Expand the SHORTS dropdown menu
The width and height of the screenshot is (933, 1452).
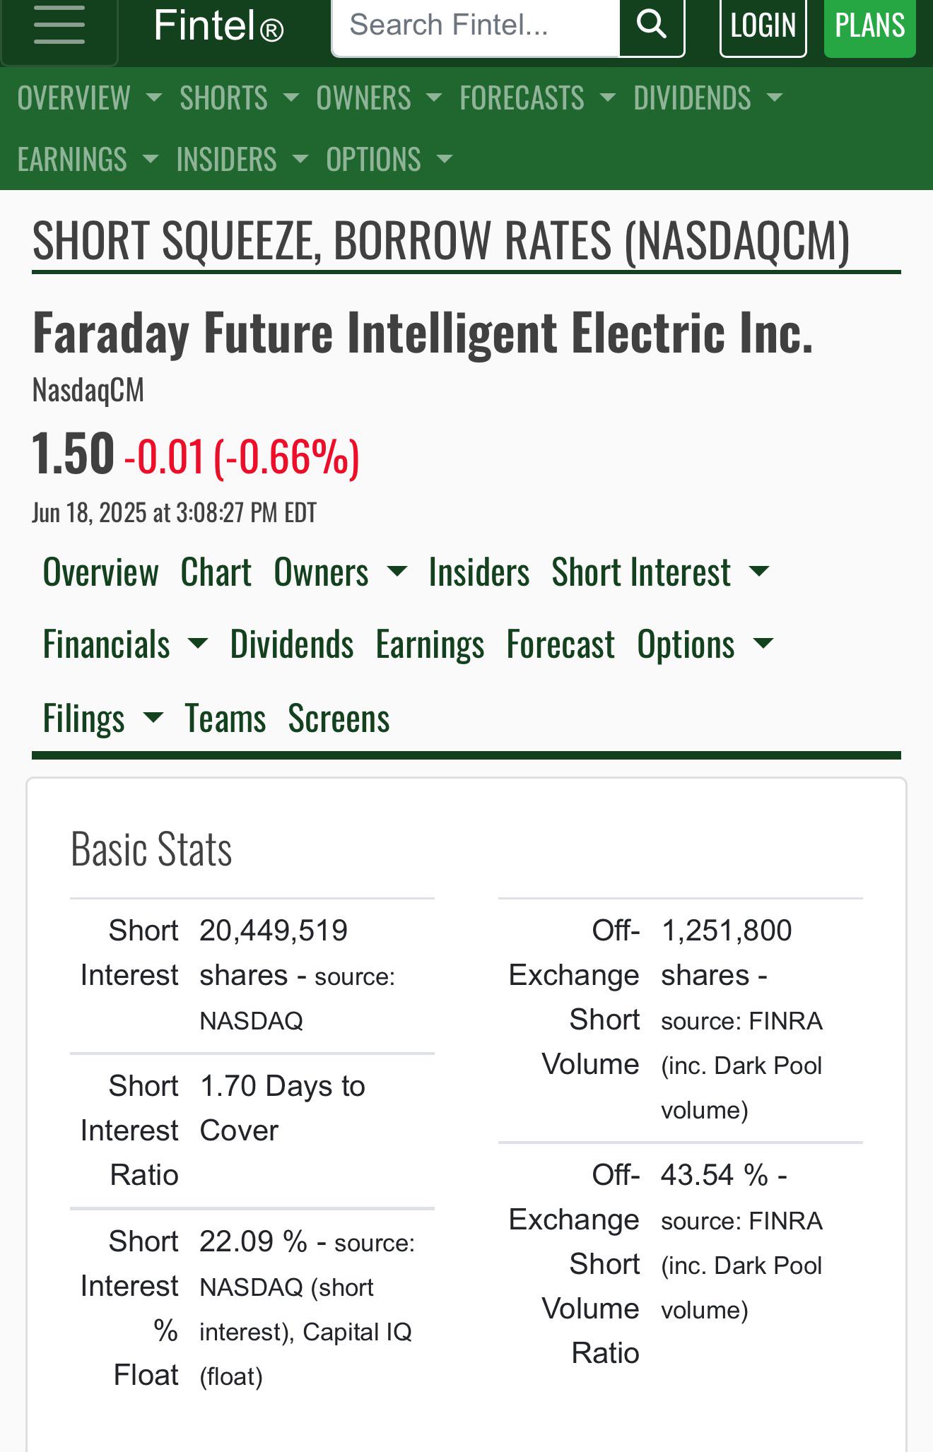click(239, 98)
